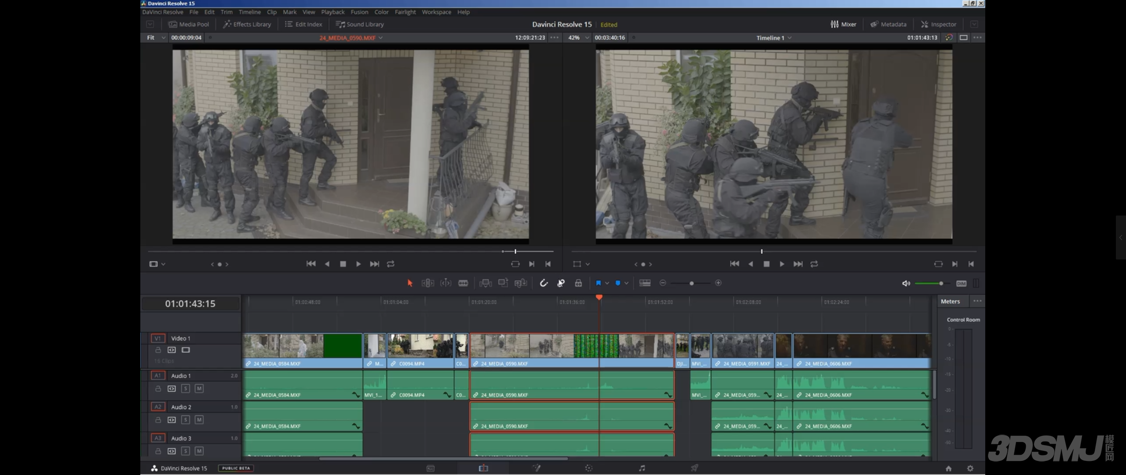The width and height of the screenshot is (1126, 475).
Task: Play timeline viewer in reverse
Action: point(750,264)
